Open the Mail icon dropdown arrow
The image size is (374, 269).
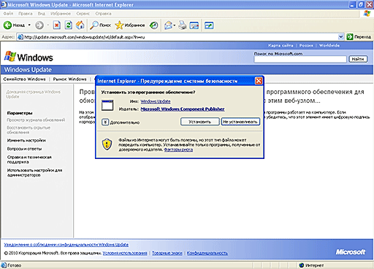(175, 26)
